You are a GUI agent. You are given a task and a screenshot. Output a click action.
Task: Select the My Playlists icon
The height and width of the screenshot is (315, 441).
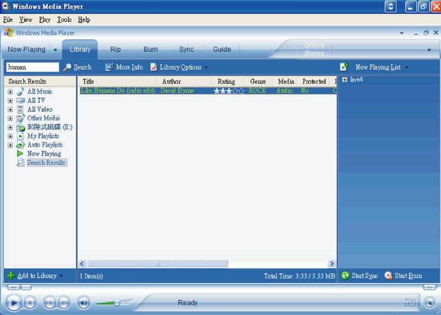20,136
